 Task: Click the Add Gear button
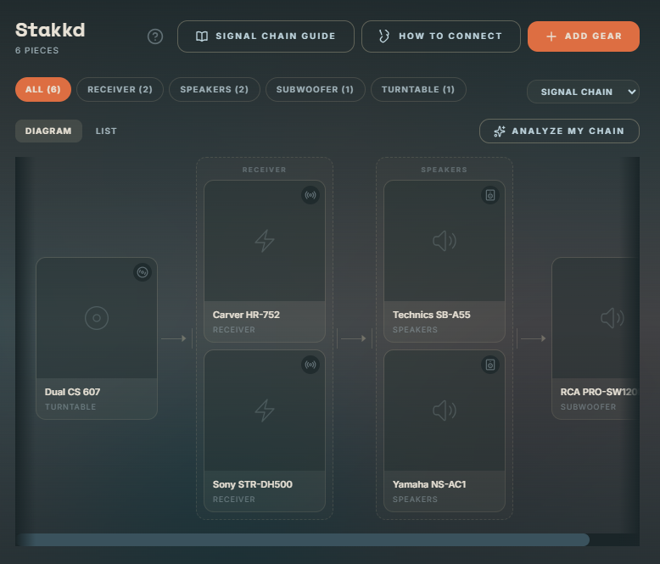(584, 36)
